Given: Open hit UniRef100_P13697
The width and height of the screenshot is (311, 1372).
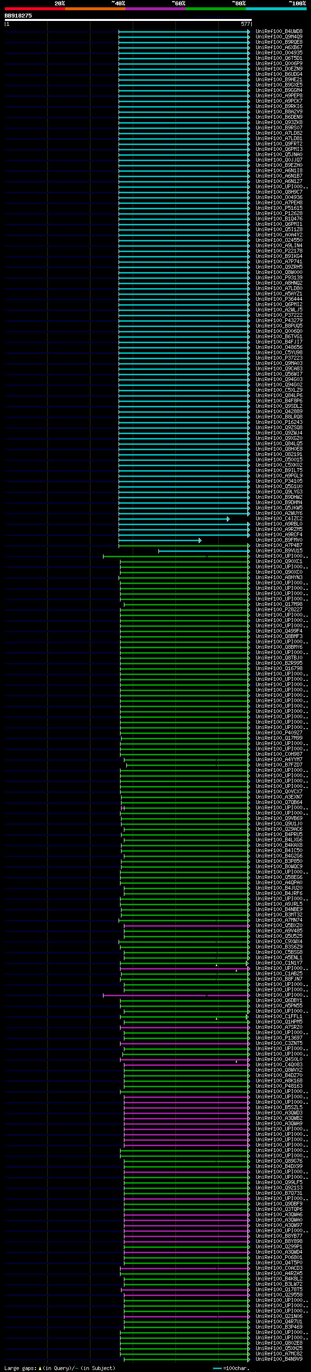Looking at the screenshot, I should click(278, 1037).
